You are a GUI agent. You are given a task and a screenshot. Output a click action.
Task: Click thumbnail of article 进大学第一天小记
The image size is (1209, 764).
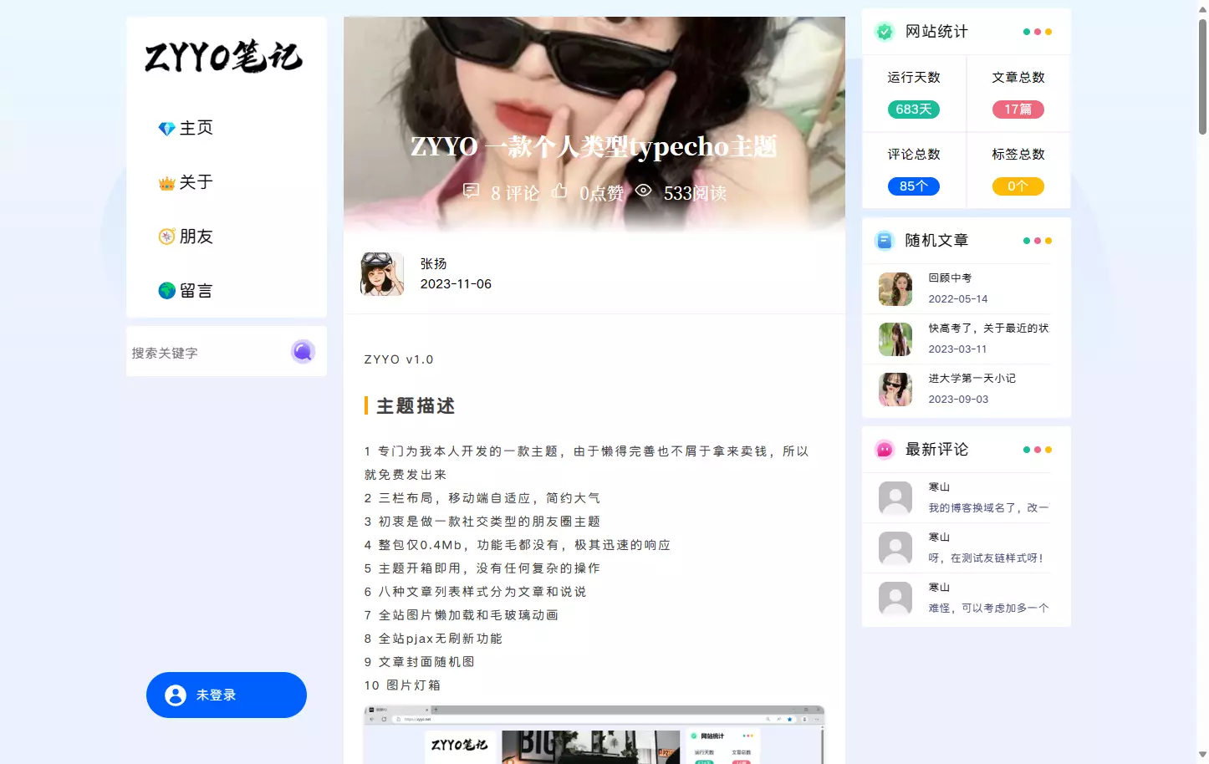click(x=895, y=390)
